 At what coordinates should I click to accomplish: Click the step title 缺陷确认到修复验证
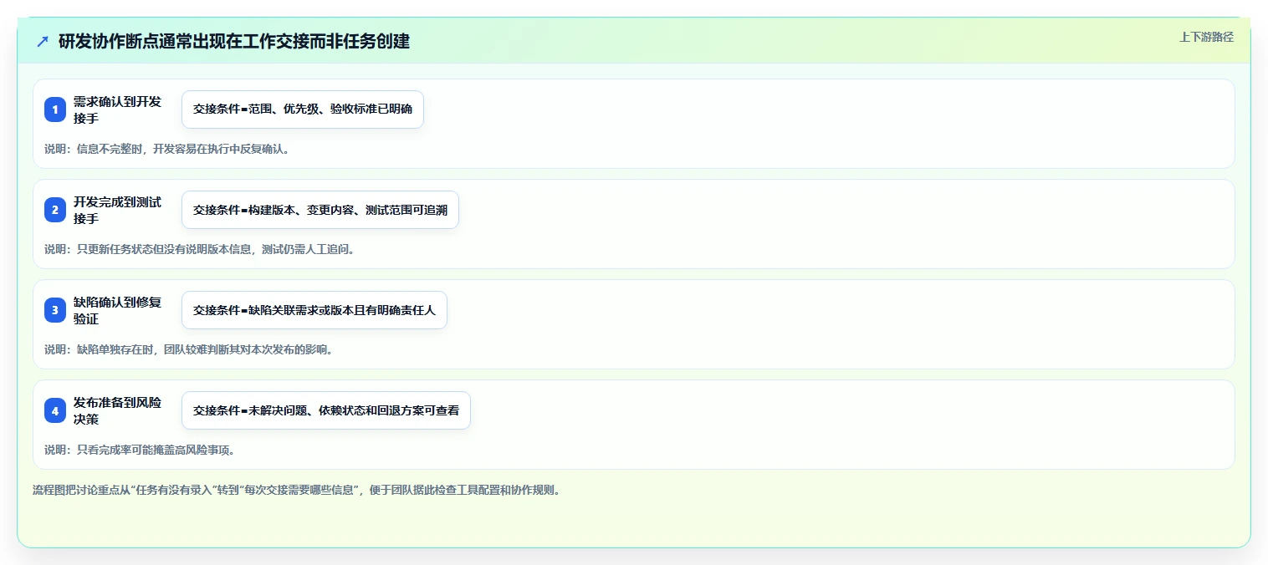click(x=117, y=310)
